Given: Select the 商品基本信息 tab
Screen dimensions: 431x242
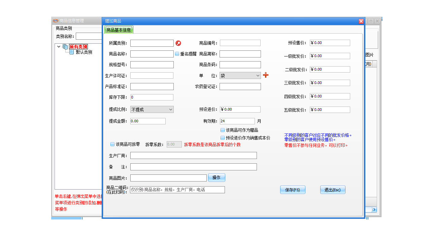Looking at the screenshot, I should pyautogui.click(x=119, y=30).
